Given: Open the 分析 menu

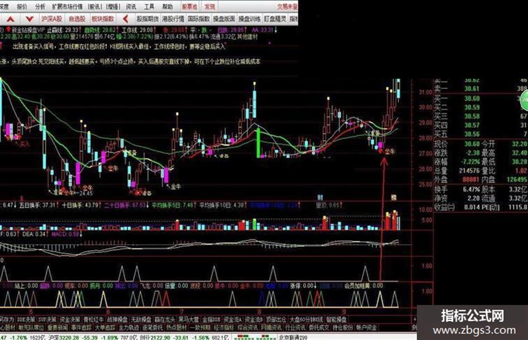Looking at the screenshot, I should 40,6.
